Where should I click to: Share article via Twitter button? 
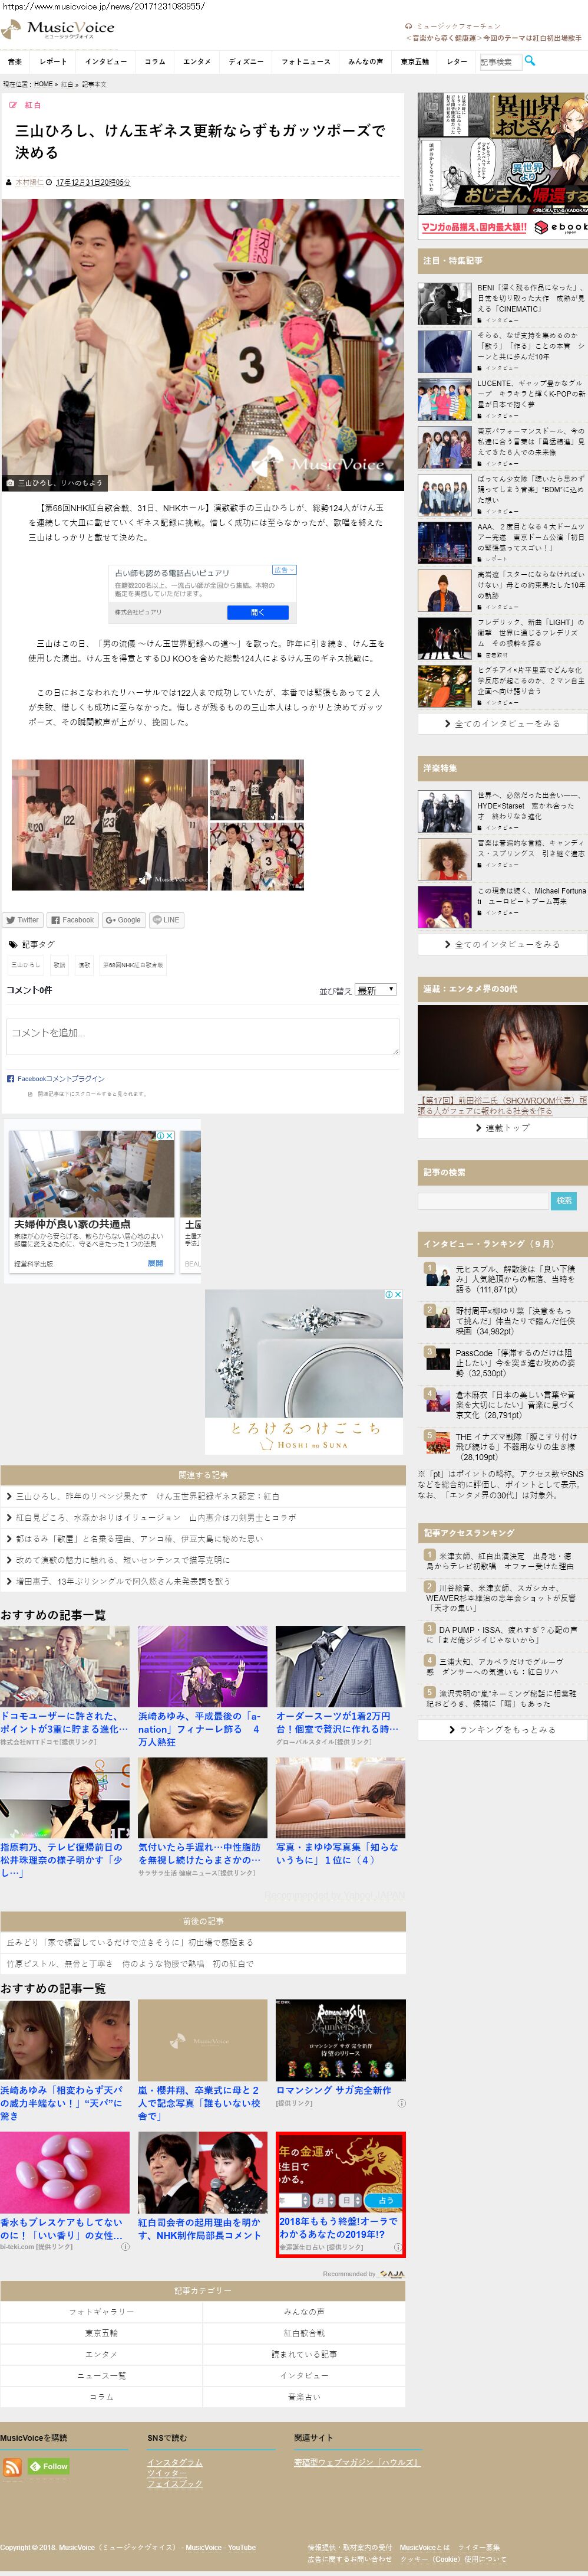click(22, 919)
